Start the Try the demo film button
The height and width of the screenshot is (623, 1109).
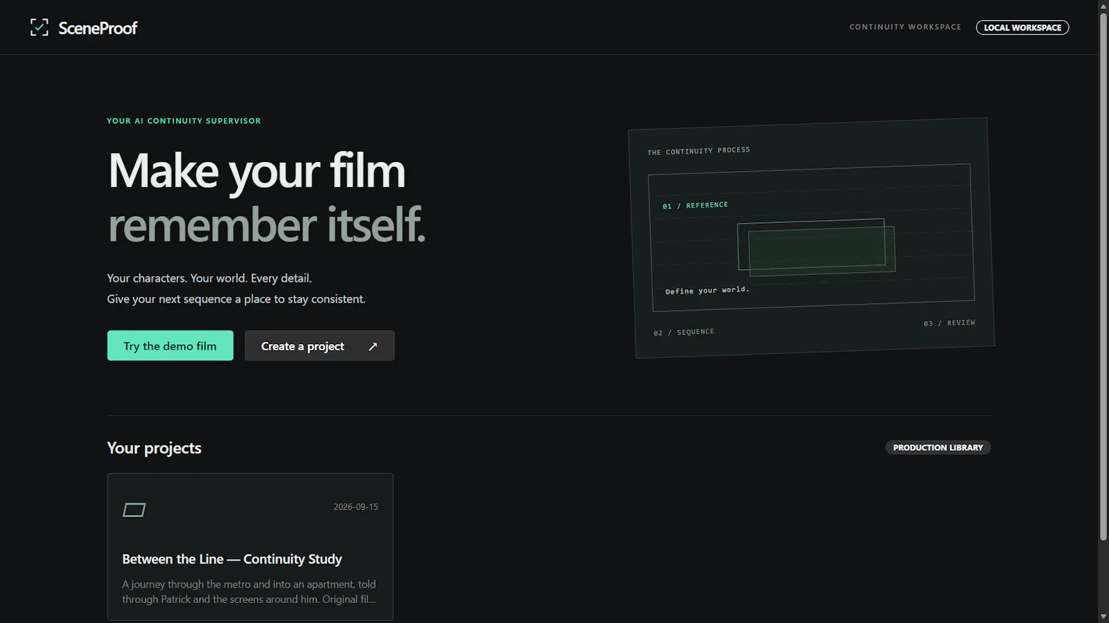pos(171,345)
